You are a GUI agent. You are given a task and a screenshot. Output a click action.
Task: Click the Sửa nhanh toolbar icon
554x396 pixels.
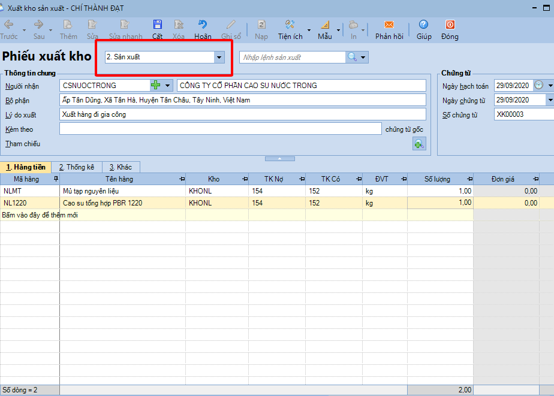[x=125, y=25]
